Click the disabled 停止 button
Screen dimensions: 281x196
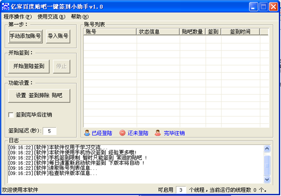(61, 66)
